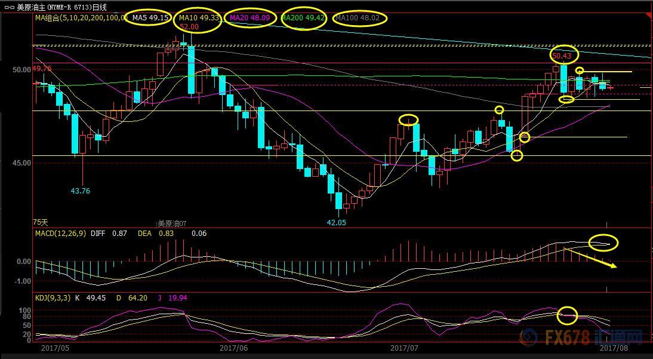
Task: Open the MA组合 indicator parameters label
Action: point(82,18)
